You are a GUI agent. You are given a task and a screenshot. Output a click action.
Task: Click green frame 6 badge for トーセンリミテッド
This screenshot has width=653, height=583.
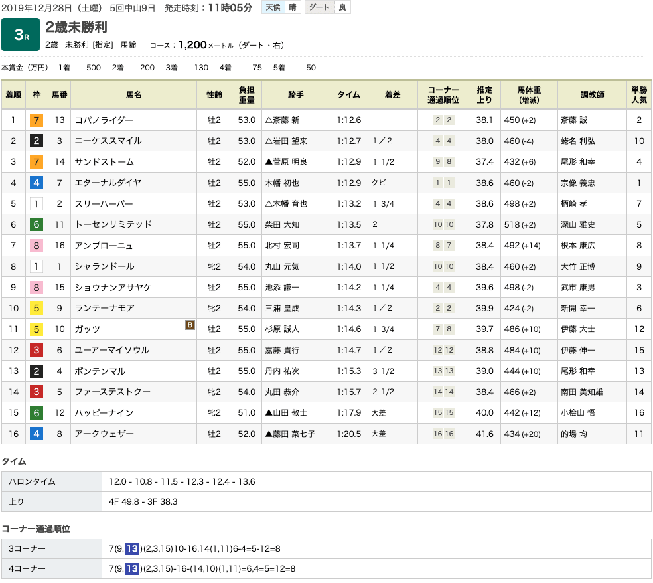pos(36,224)
